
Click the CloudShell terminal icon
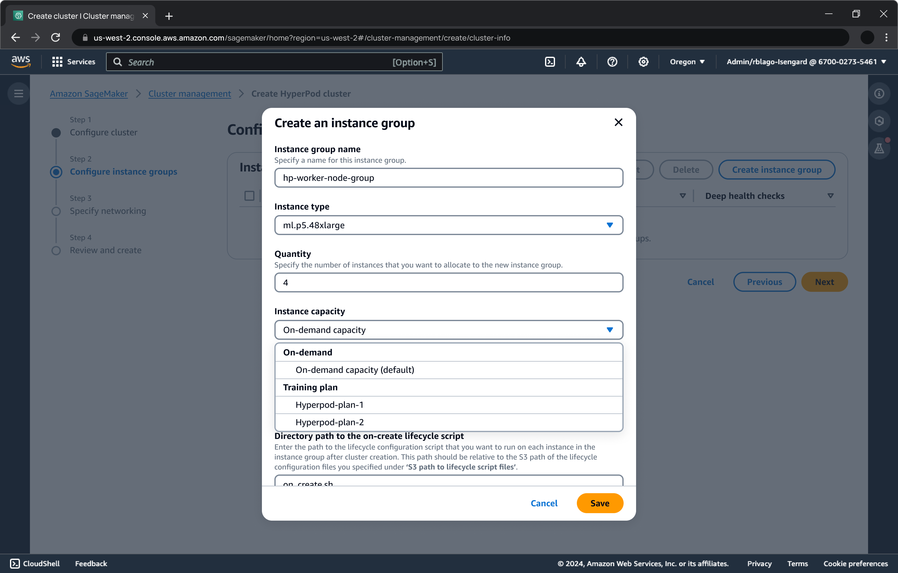(14, 563)
